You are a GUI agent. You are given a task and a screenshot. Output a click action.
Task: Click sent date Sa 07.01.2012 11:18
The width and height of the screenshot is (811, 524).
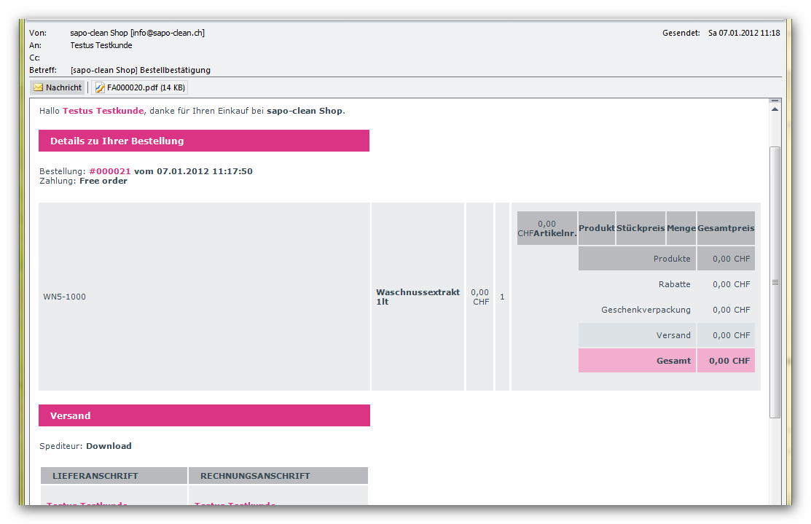coord(744,33)
